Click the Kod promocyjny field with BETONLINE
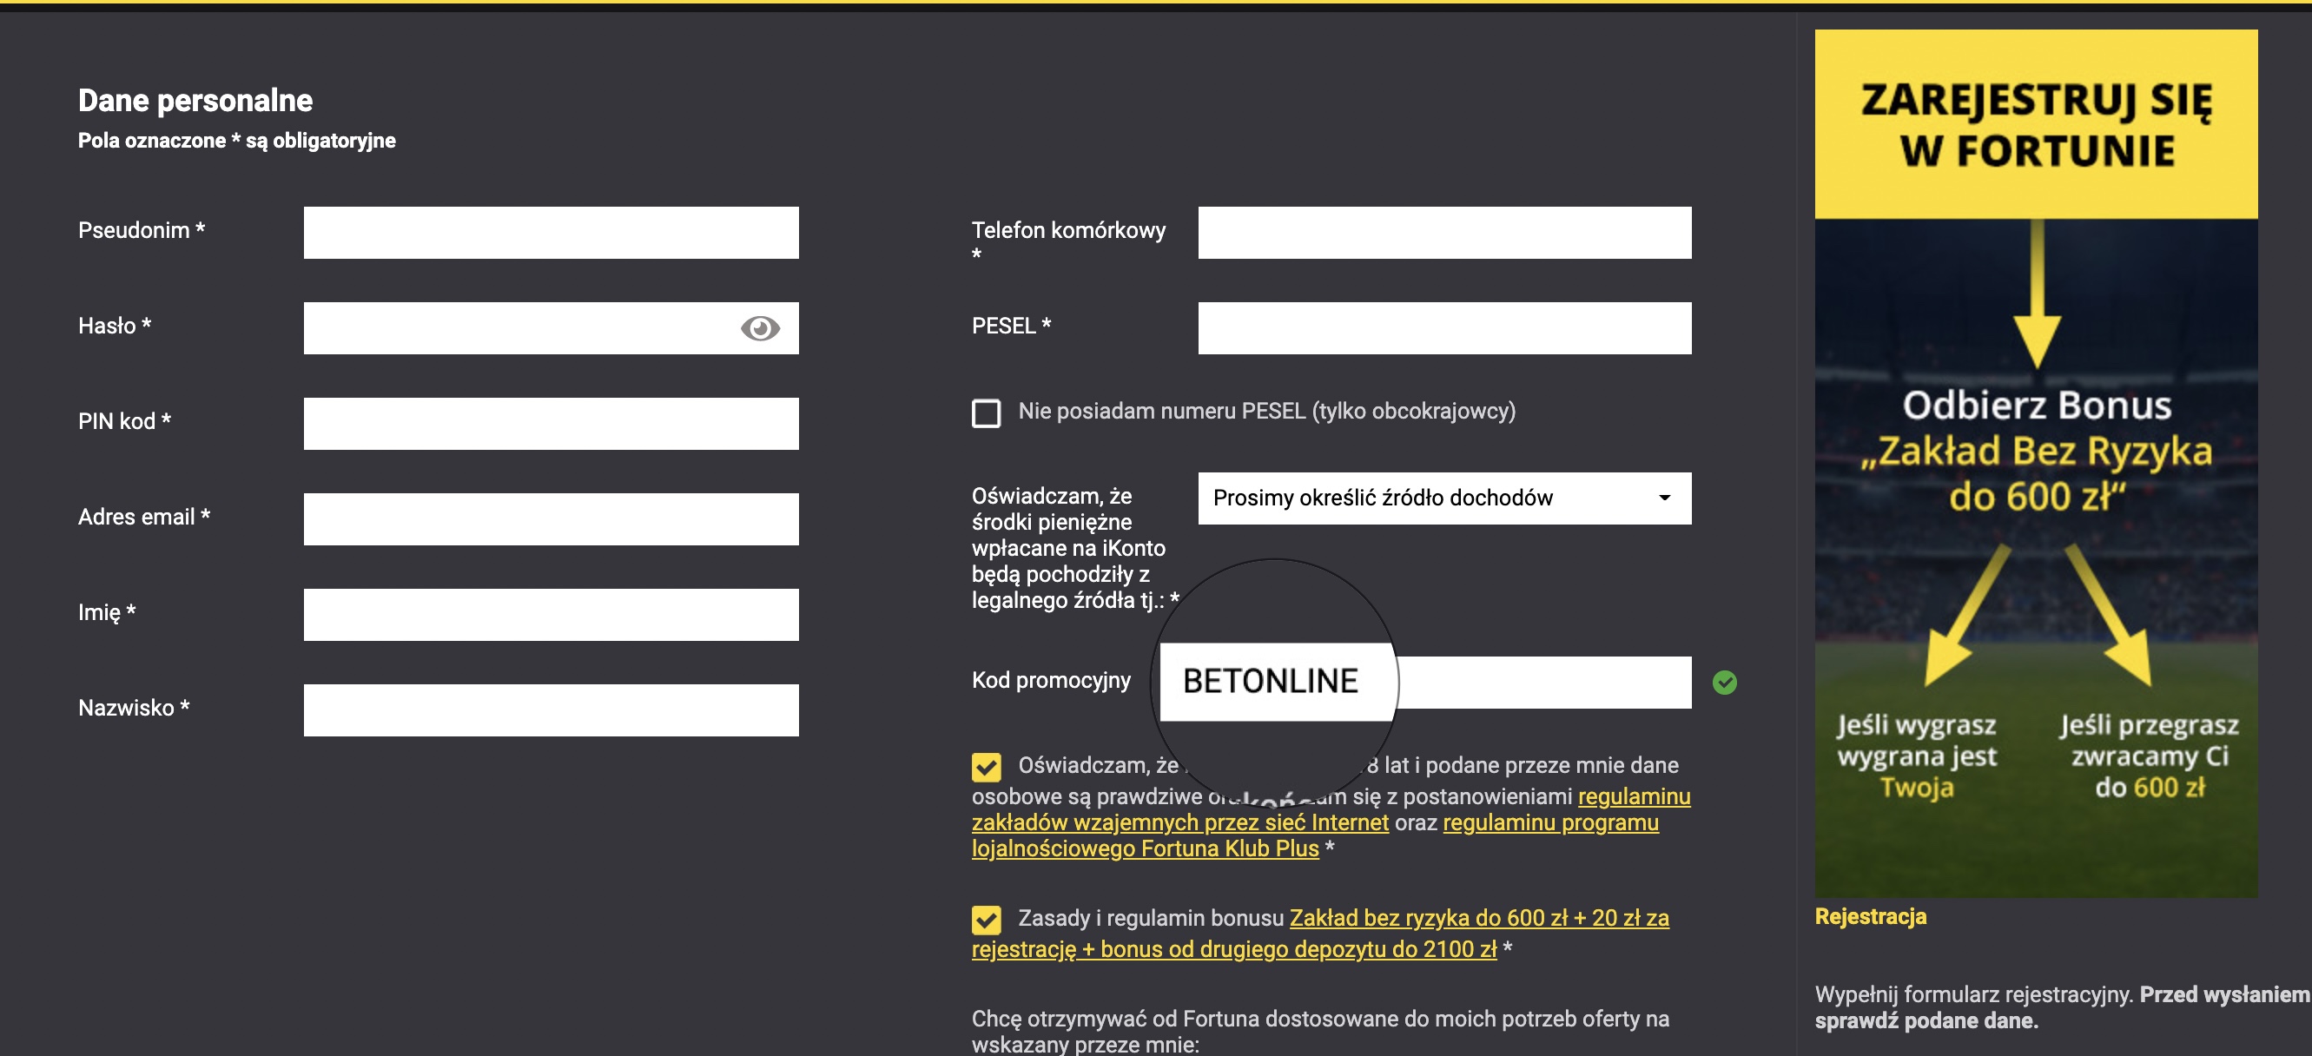The height and width of the screenshot is (1056, 2312). coord(1426,682)
